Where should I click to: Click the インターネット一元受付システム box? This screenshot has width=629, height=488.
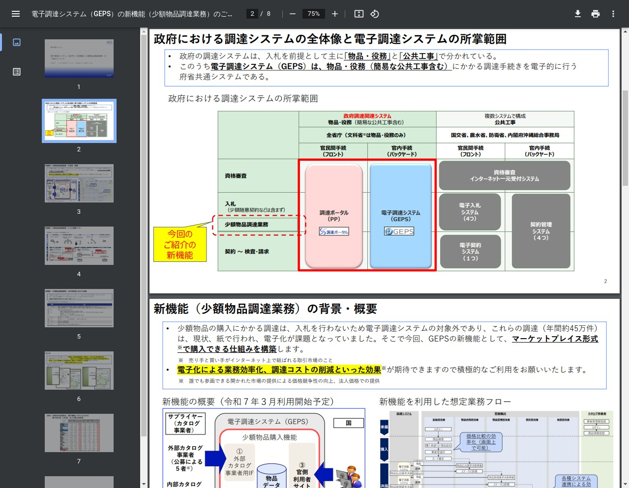[505, 175]
